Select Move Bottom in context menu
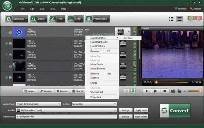Screen dimensions: 204x128 click(102, 68)
